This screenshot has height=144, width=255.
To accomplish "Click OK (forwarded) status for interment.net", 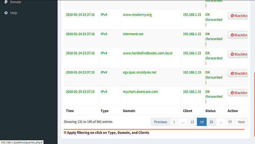I will (214, 39).
